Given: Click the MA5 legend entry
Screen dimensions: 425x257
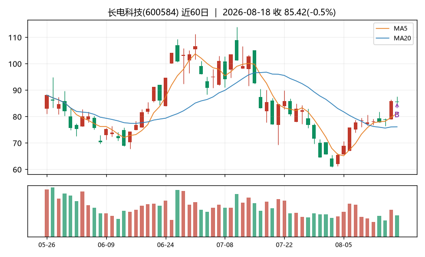Looking at the screenshot, I should click(394, 28).
